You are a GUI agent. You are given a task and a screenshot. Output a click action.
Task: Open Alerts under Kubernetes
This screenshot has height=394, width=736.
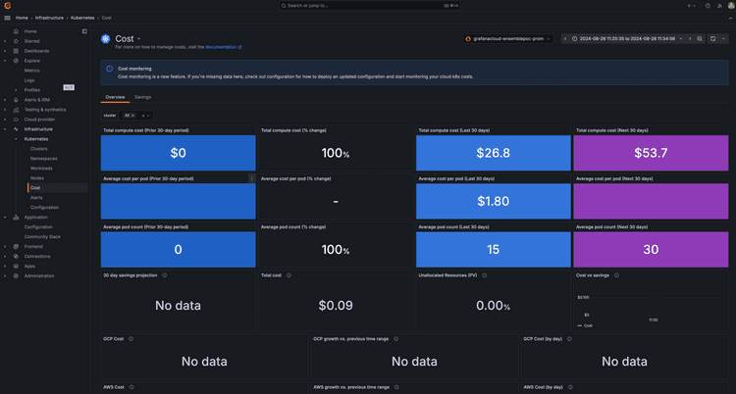coord(36,198)
